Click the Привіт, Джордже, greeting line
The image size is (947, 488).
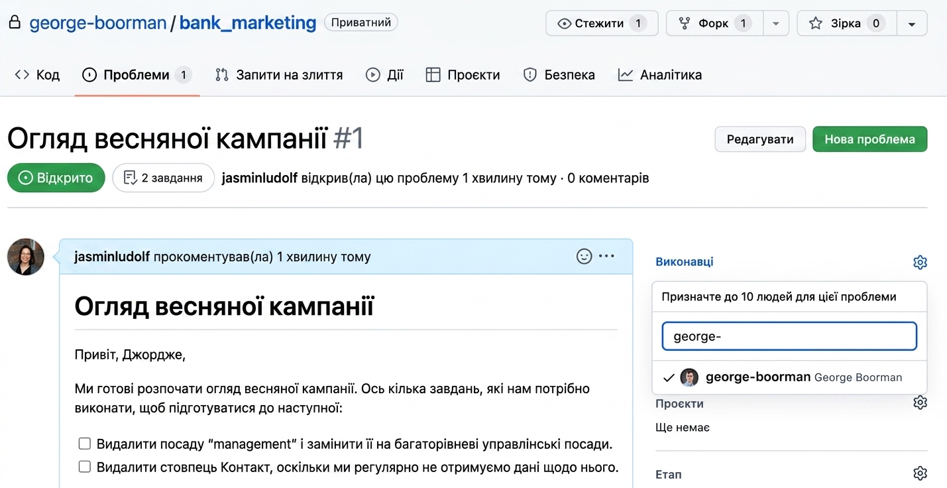pyautogui.click(x=130, y=355)
